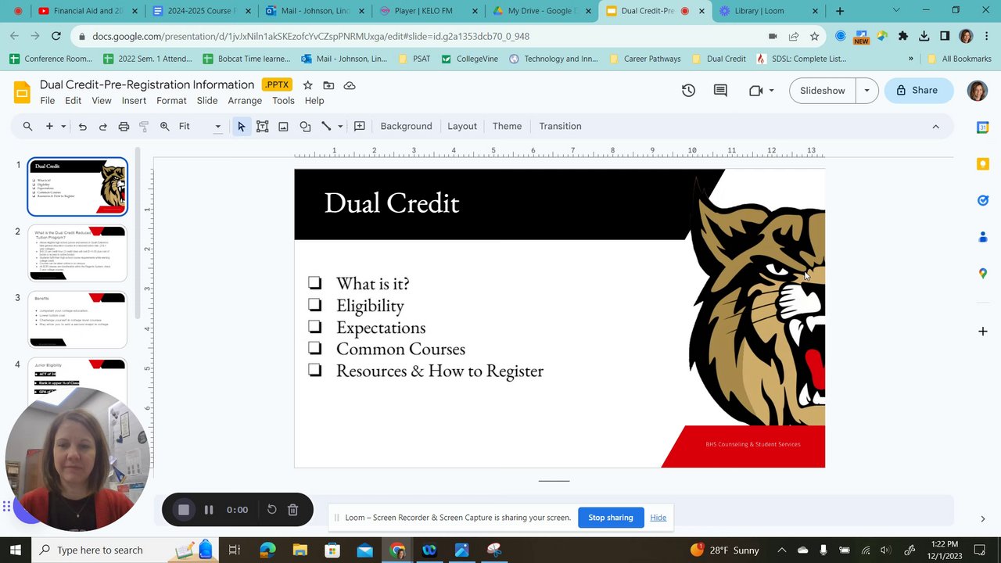Screen dimensions: 1001x563
Task: Click the Add comment toolbar icon
Action: [360, 126]
